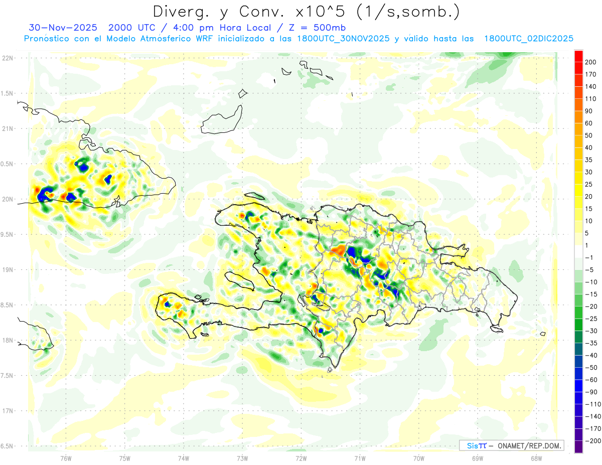Click the '17N' latitude label
This screenshot has height=465, width=602.
click(8, 411)
